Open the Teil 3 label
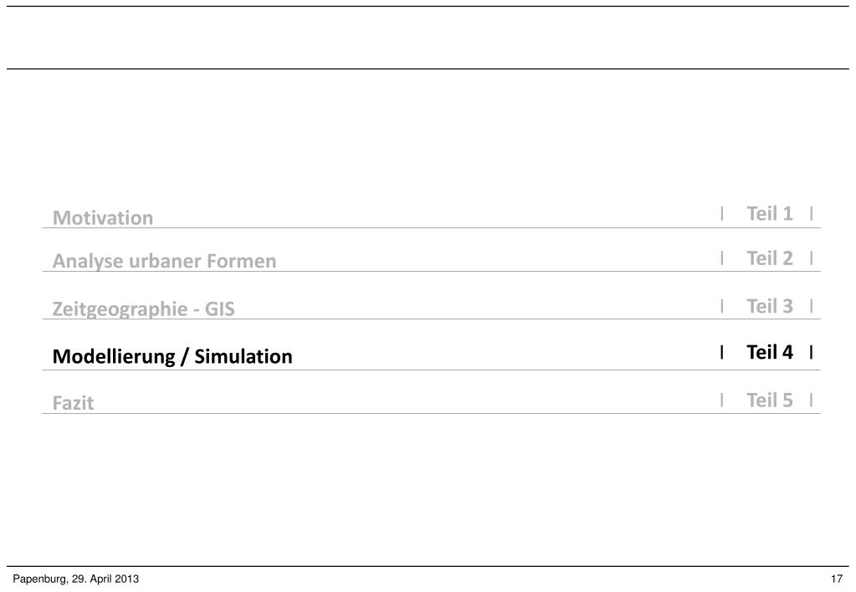Viewport: 856px width, 592px height. click(770, 306)
